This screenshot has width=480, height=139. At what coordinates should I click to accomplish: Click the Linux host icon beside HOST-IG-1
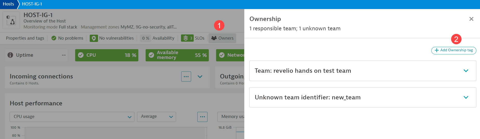point(11,20)
